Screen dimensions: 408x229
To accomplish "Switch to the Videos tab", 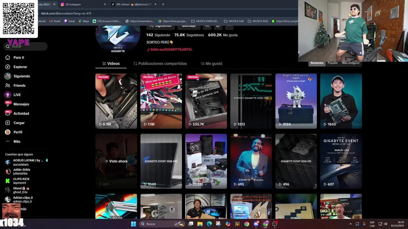I will coord(111,64).
